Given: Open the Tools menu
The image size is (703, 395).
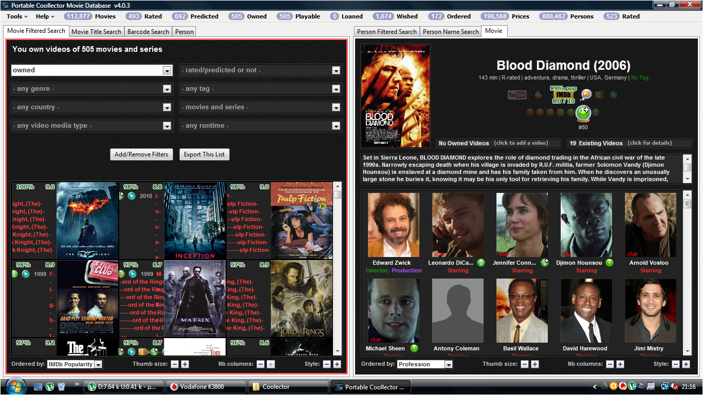Looking at the screenshot, I should click(x=17, y=16).
